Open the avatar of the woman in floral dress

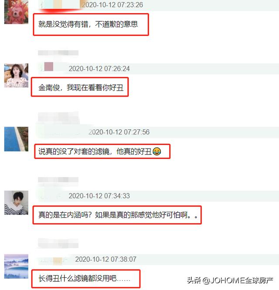pos(16,75)
